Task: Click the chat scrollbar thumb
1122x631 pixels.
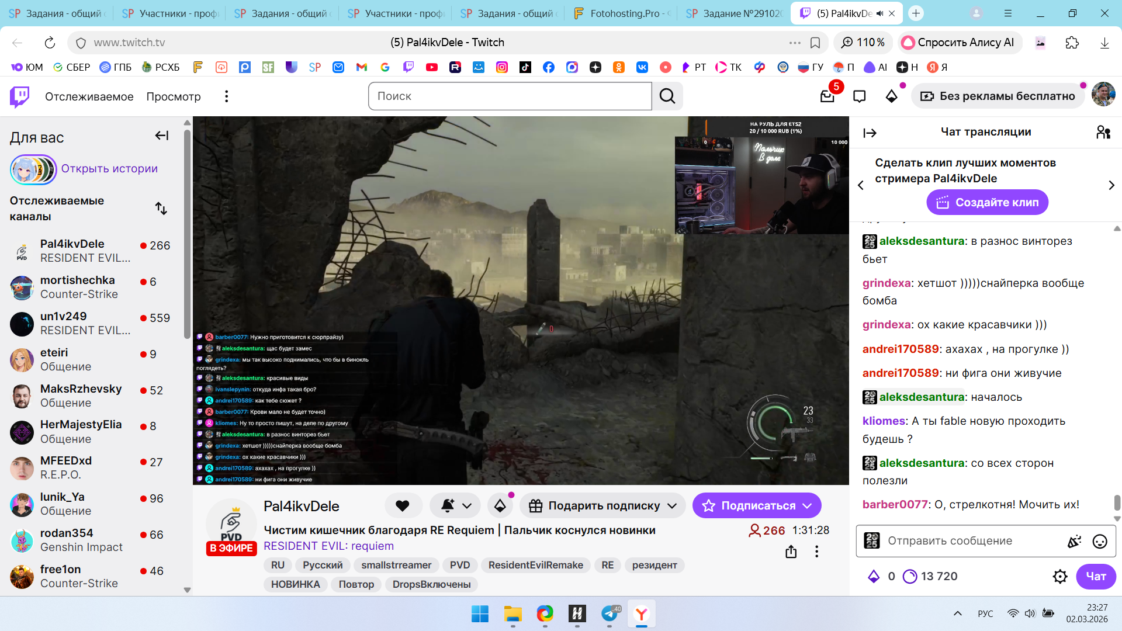Action: [1117, 502]
